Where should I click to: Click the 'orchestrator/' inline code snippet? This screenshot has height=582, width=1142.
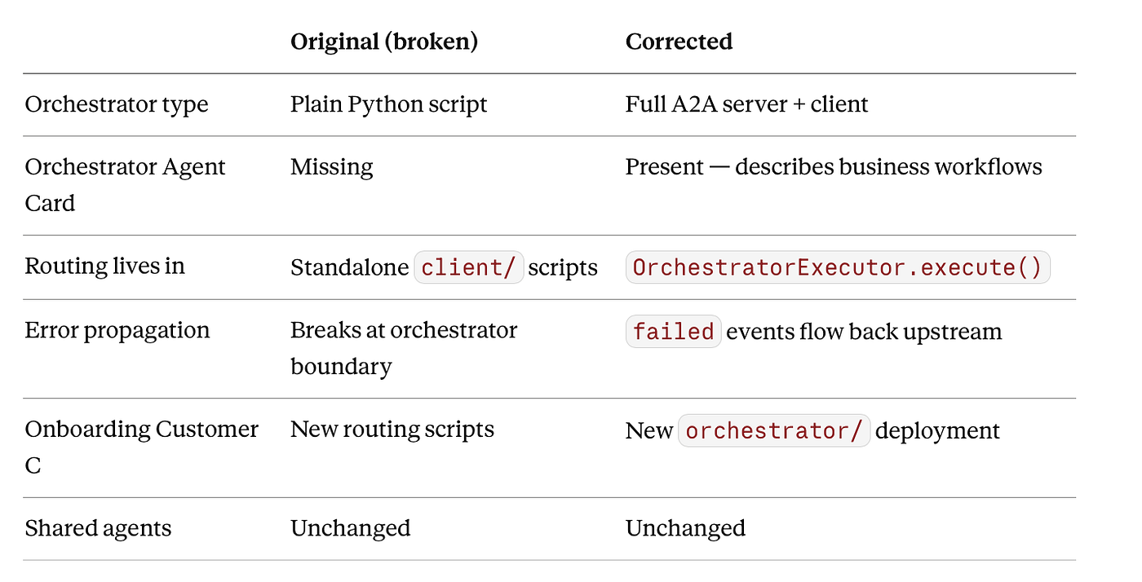click(x=774, y=430)
